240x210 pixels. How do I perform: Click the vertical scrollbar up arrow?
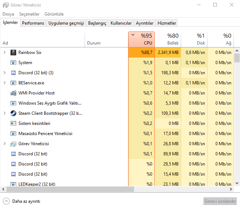237,51
